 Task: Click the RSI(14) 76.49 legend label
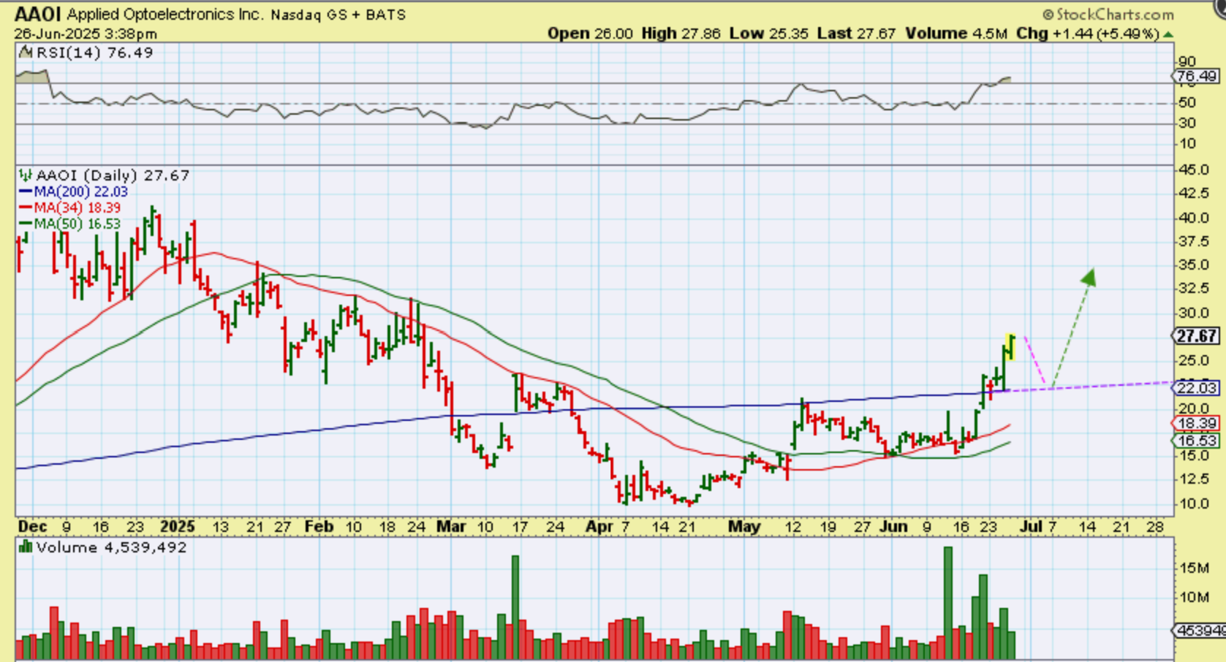(x=95, y=53)
